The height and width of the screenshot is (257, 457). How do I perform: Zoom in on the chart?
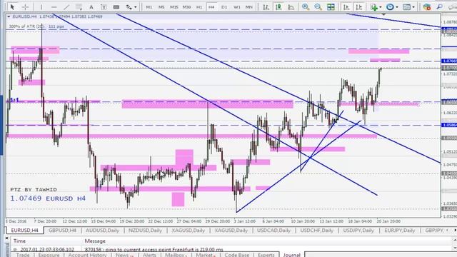(306, 6)
